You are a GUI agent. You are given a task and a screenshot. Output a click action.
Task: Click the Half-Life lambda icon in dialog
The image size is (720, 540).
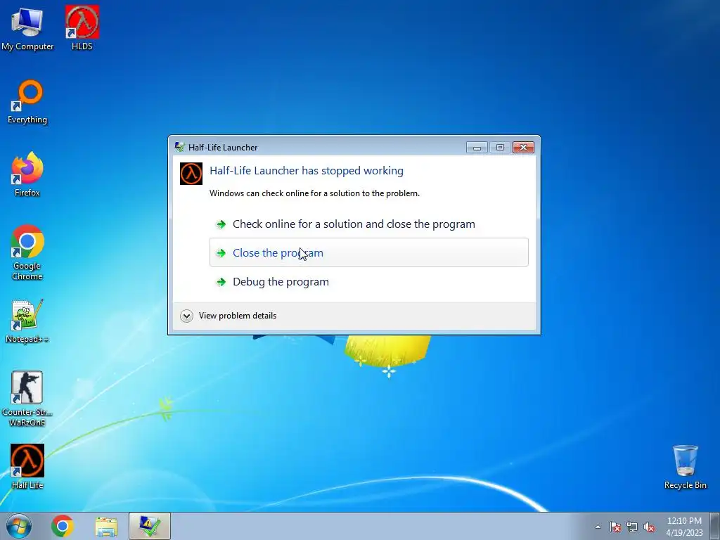[191, 174]
